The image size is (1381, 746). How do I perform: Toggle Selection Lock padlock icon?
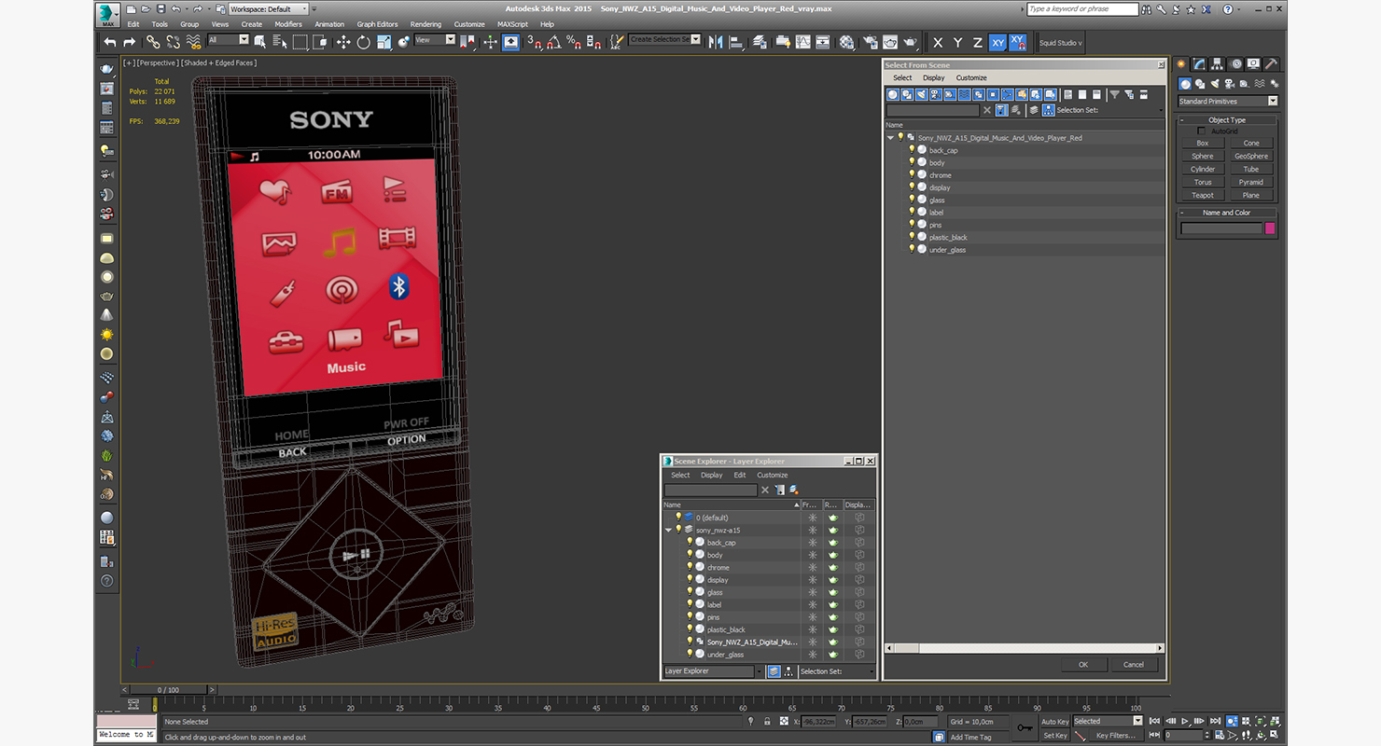point(767,721)
